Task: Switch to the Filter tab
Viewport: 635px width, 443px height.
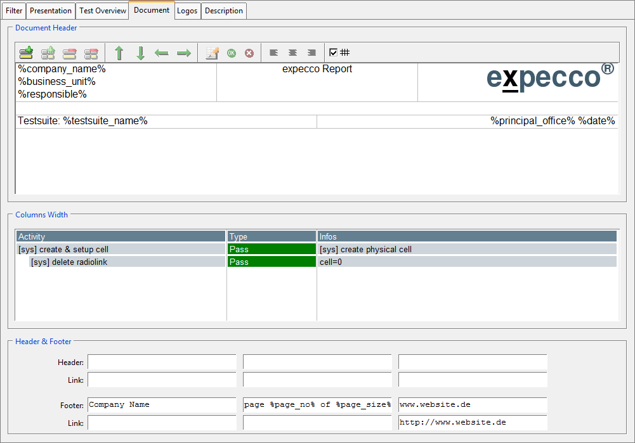Action: (14, 11)
